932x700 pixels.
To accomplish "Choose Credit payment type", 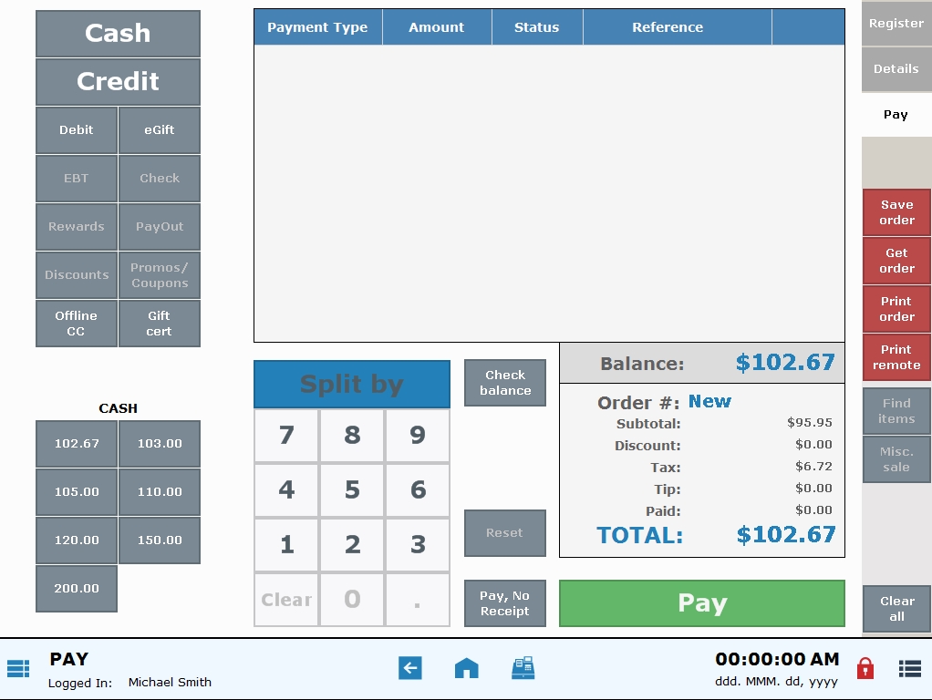I will click(118, 81).
